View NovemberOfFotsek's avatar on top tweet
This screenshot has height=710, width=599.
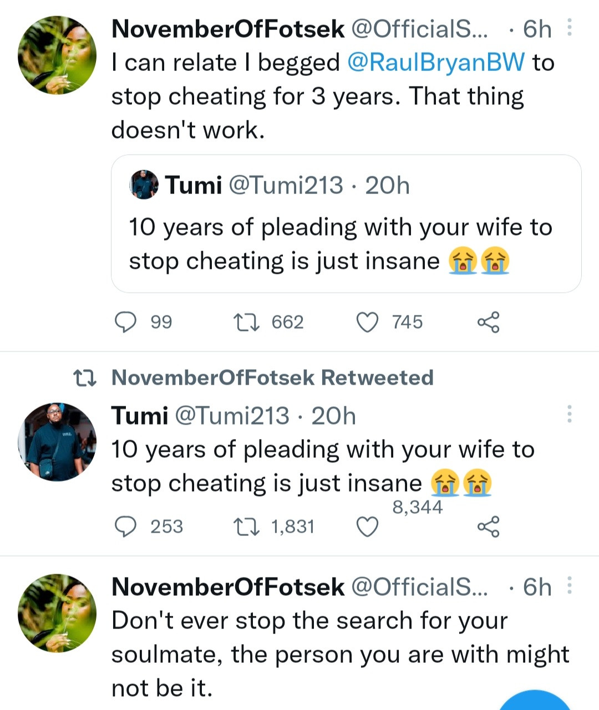click(x=57, y=55)
